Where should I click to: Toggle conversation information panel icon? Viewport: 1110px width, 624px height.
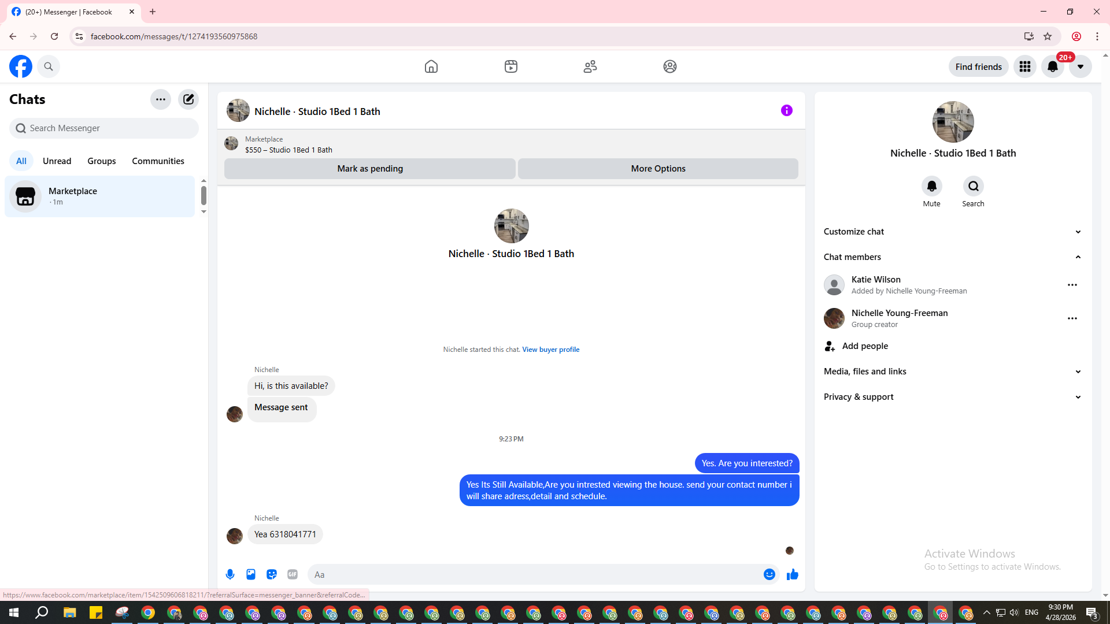pos(786,110)
